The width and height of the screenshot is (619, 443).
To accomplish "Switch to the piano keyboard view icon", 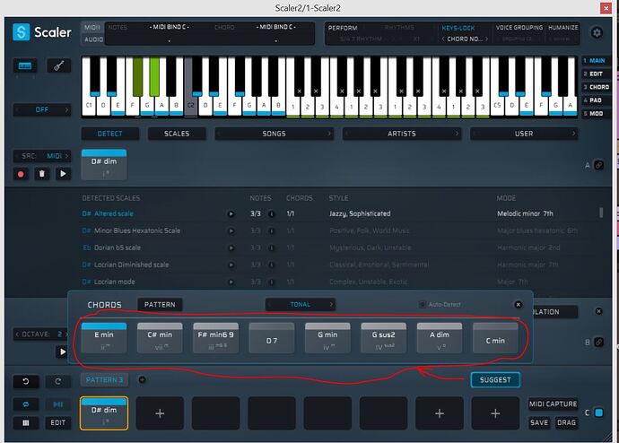I will point(25,65).
